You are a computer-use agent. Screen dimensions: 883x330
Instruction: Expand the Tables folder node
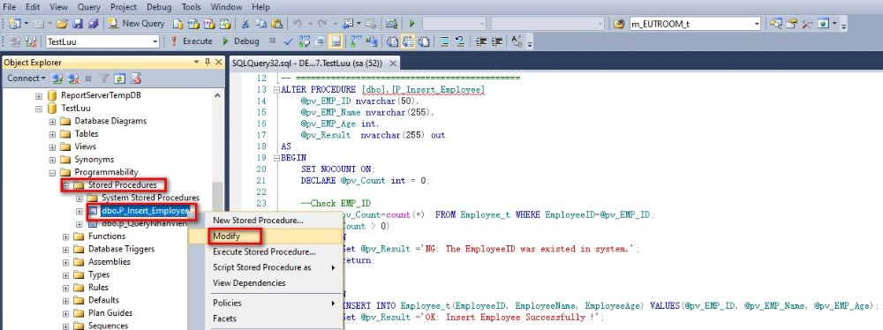[52, 134]
